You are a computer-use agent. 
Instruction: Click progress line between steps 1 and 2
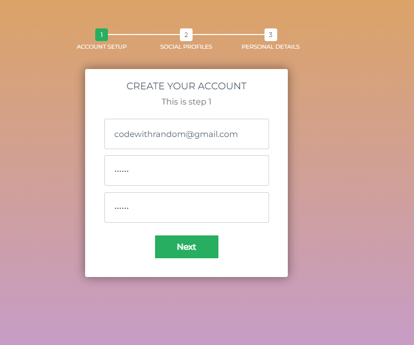[x=144, y=34]
